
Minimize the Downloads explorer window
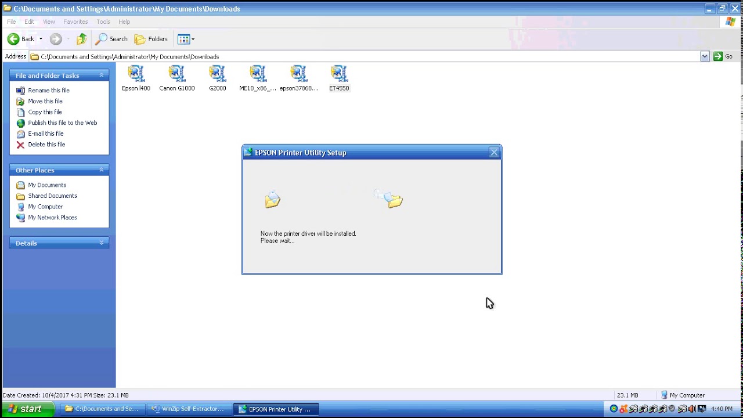point(710,9)
